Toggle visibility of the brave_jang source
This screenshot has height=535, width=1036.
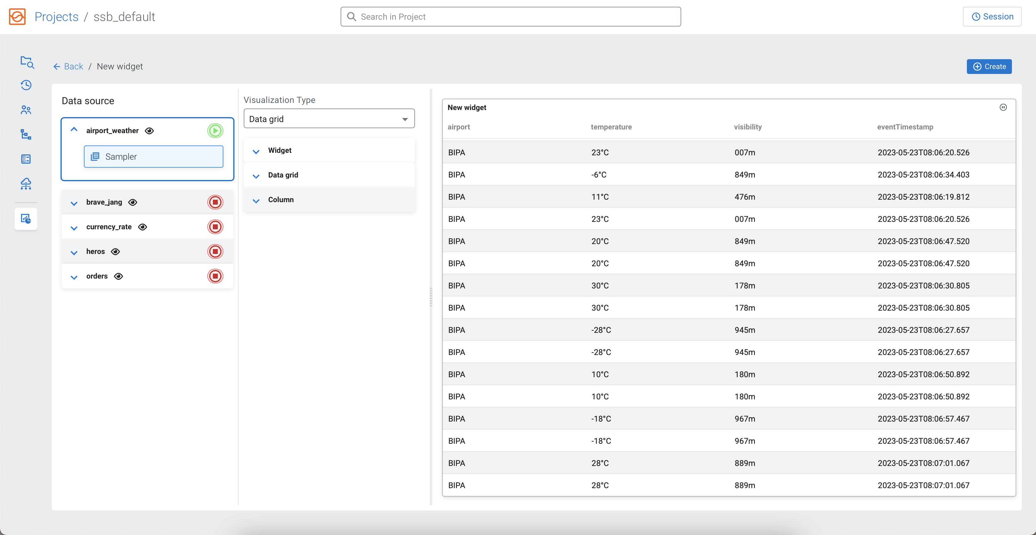(x=133, y=202)
